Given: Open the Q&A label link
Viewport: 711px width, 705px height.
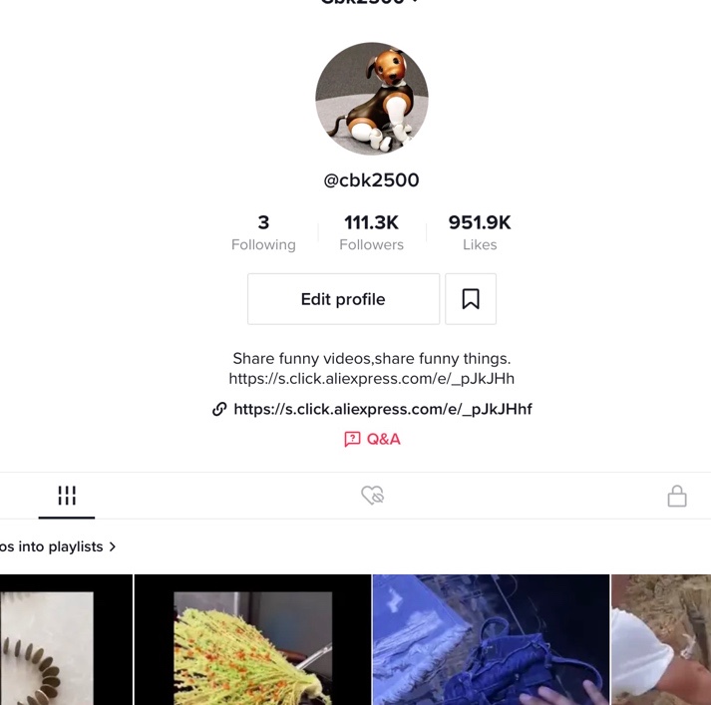Looking at the screenshot, I should [384, 439].
